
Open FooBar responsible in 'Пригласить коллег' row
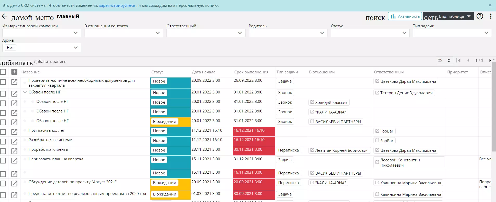(x=384, y=131)
